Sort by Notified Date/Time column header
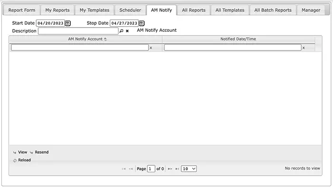 click(238, 39)
